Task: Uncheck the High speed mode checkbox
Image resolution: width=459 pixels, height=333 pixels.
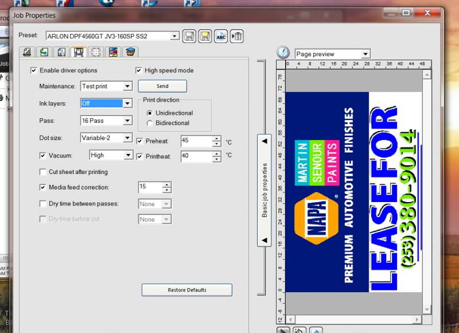Action: [138, 71]
